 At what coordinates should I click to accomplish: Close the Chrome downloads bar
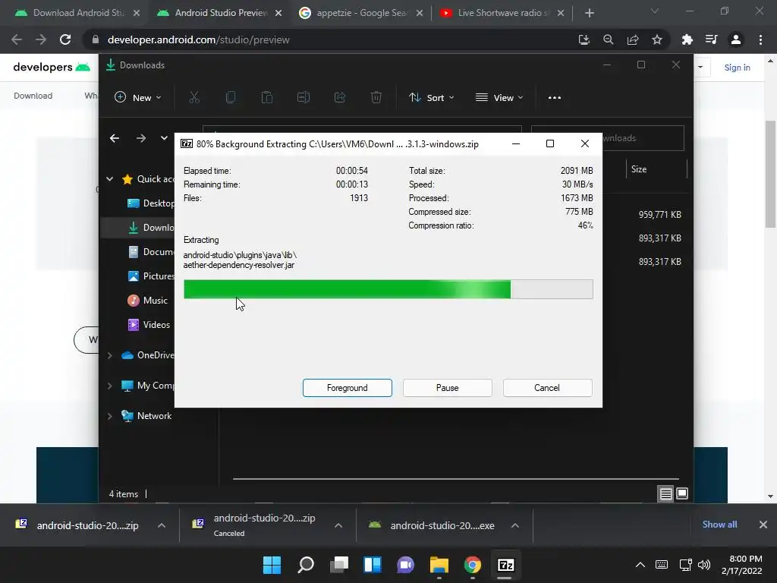763,525
